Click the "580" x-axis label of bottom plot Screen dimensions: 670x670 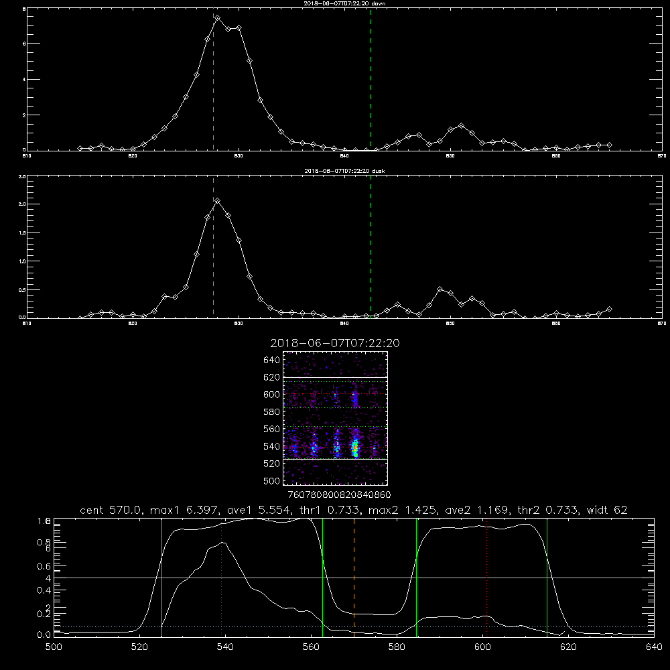(397, 647)
